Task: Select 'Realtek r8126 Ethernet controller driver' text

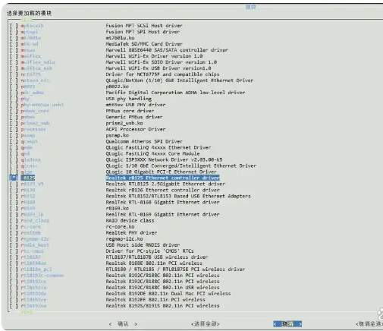Action: point(162,190)
